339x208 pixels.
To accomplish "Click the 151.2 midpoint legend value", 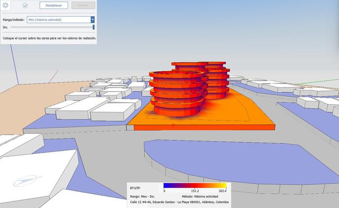I will pyautogui.click(x=195, y=191).
